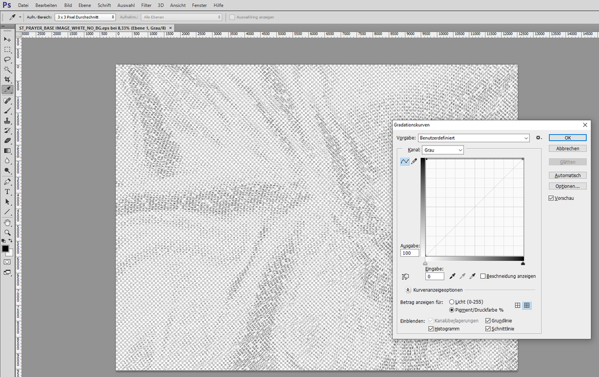Choose pencil draw curve mode icon
The image size is (599, 377).
(414, 162)
